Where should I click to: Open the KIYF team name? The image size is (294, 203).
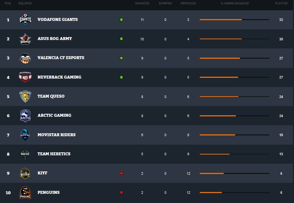(x=42, y=173)
